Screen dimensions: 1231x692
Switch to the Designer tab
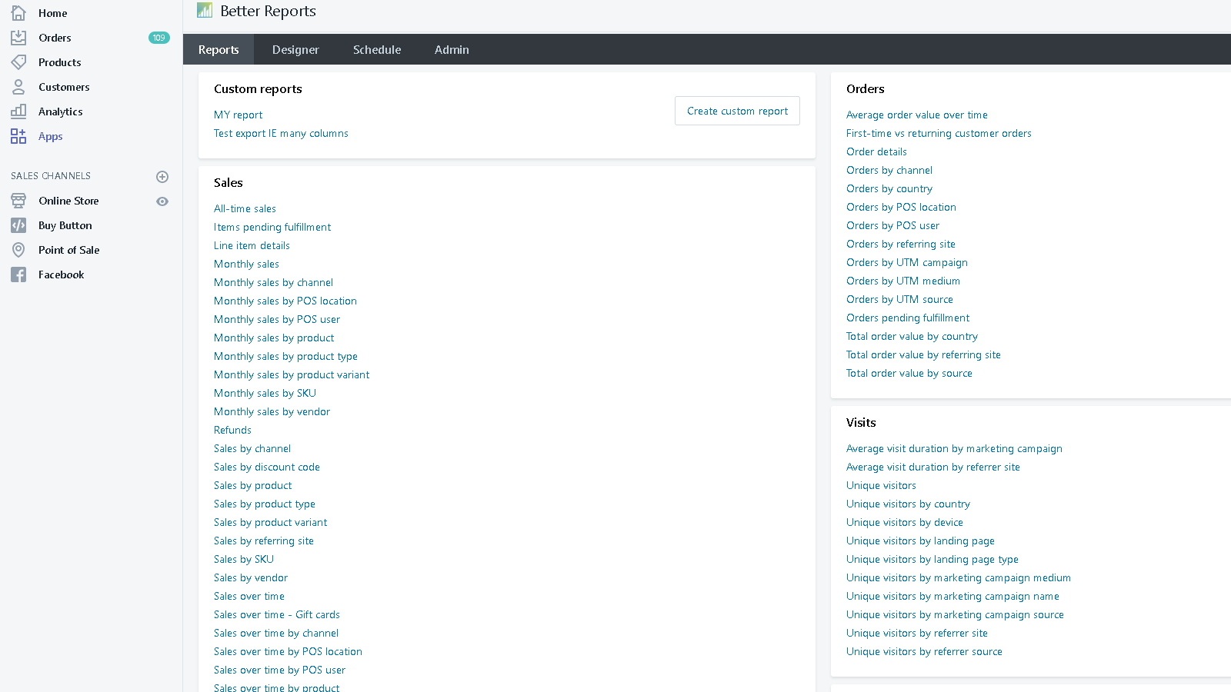(x=295, y=48)
